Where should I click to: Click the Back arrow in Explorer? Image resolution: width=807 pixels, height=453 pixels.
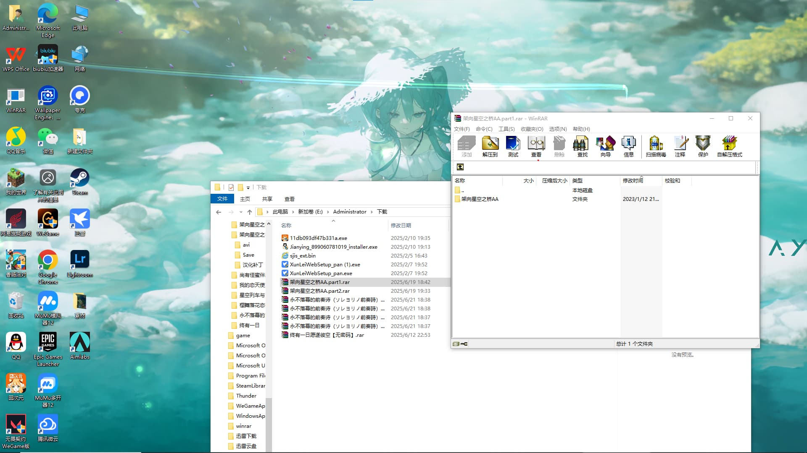[x=219, y=212]
